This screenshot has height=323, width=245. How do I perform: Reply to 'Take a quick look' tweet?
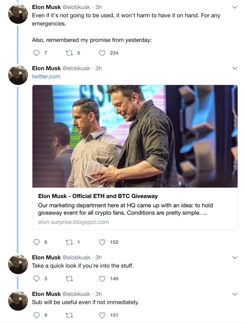tap(36, 278)
